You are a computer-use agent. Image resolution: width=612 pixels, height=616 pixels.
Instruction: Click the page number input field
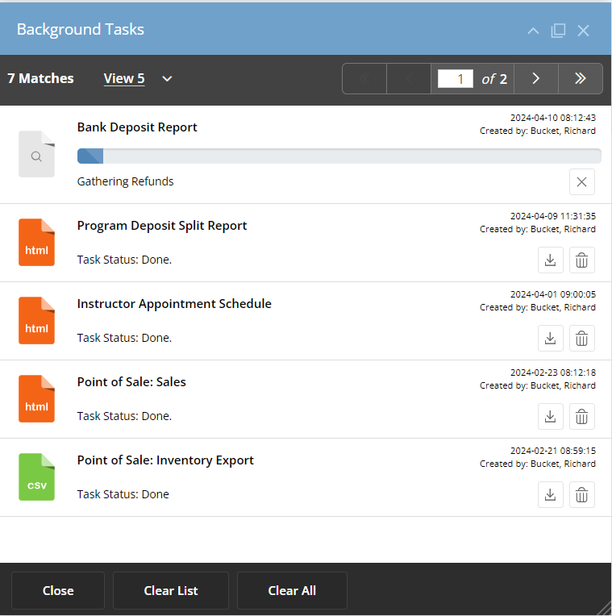pos(455,79)
